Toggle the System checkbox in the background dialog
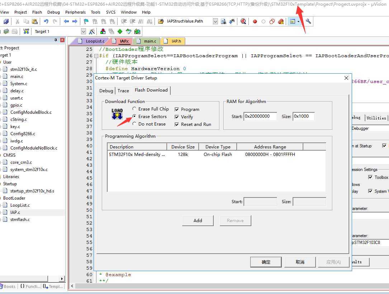Viewport: 389px width, 294px height. 370,191
